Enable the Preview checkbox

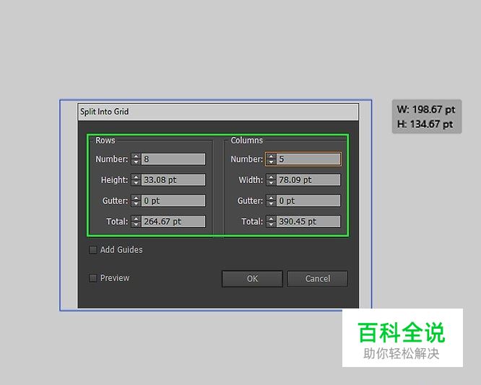click(x=92, y=278)
